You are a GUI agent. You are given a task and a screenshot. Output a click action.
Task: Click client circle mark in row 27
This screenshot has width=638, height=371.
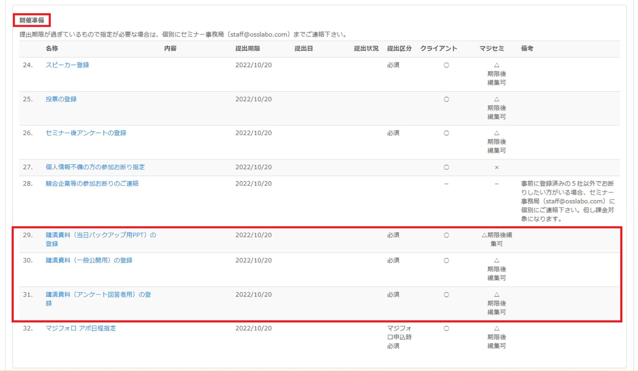pyautogui.click(x=446, y=167)
